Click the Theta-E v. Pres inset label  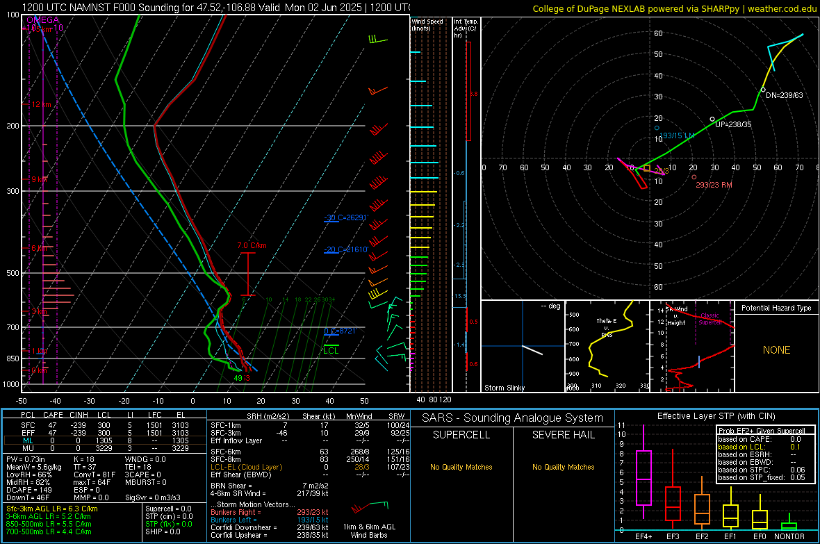[607, 327]
